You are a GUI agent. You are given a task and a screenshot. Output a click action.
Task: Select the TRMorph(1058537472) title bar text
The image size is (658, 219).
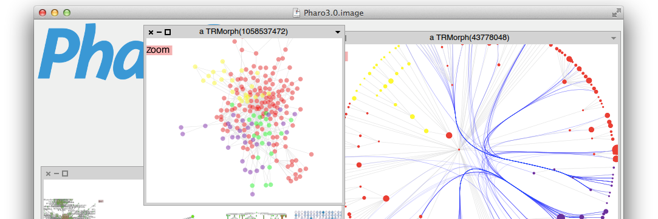tap(244, 32)
